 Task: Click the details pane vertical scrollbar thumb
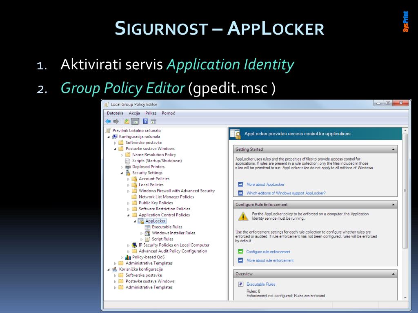(405, 191)
